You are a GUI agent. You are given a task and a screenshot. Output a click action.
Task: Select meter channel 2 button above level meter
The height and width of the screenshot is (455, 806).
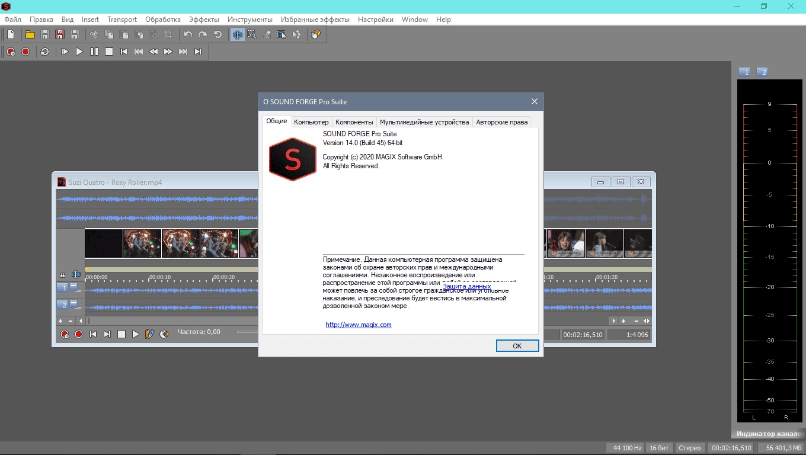(763, 72)
